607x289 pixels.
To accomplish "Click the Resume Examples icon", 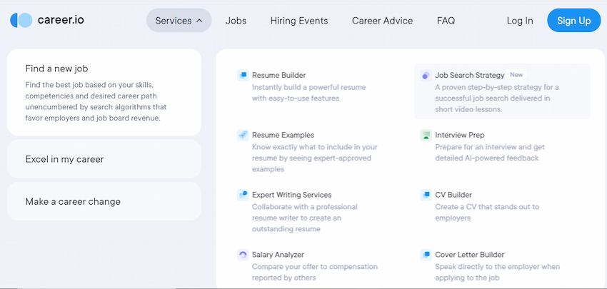I will pos(243,135).
